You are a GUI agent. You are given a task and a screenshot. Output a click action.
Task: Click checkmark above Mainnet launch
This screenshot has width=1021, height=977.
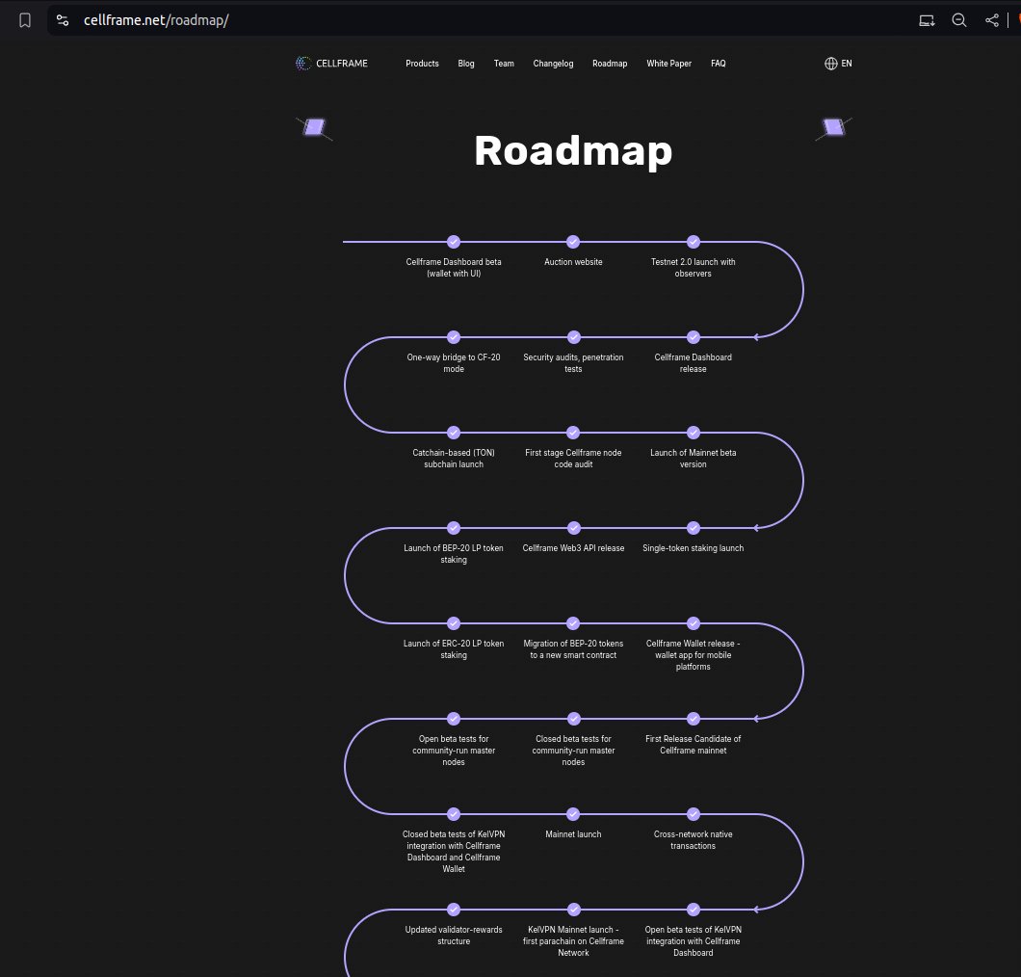tap(573, 814)
